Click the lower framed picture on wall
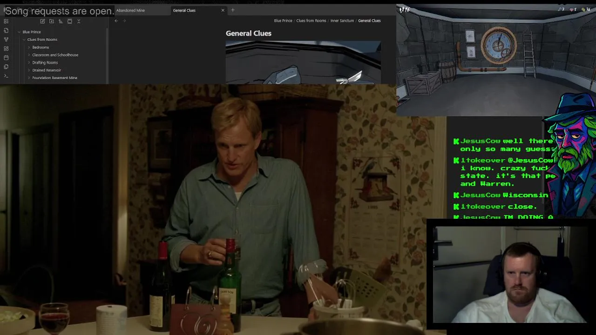 click(470, 52)
